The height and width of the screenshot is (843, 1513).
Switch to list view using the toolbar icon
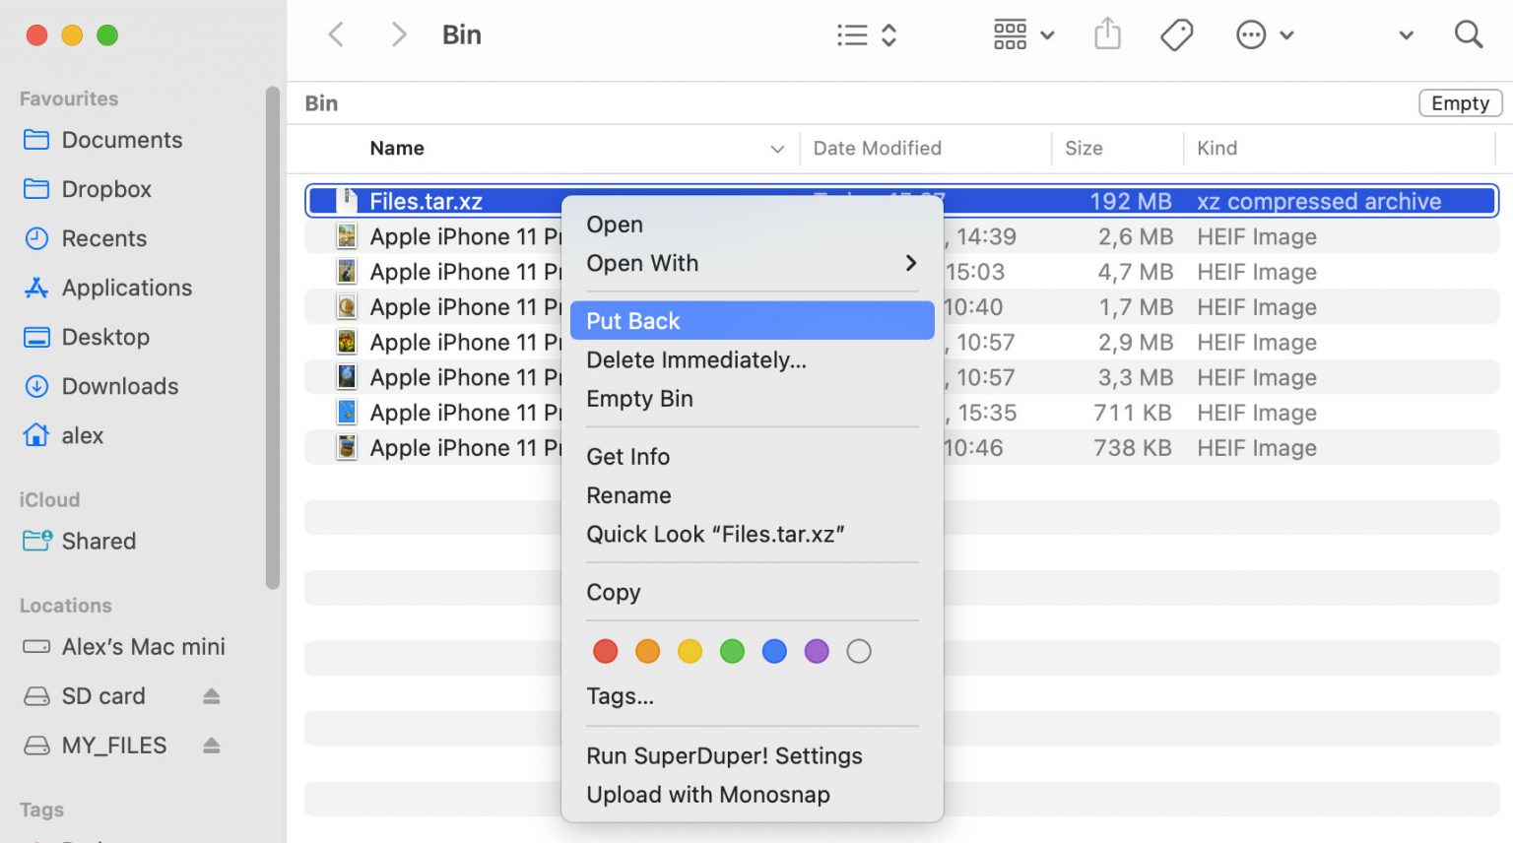coord(853,33)
